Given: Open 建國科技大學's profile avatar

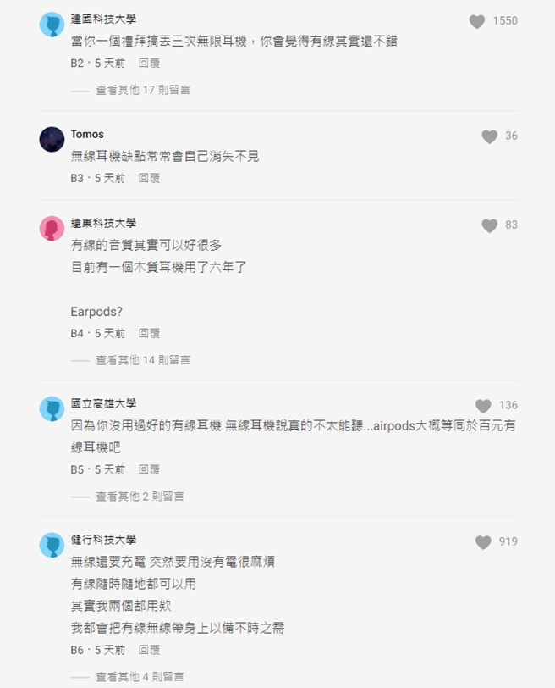Looking at the screenshot, I should tap(50, 19).
